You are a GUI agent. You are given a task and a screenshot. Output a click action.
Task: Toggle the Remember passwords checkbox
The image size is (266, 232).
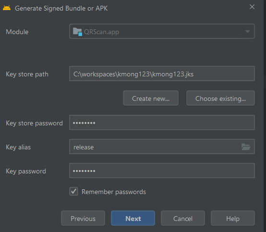(74, 192)
